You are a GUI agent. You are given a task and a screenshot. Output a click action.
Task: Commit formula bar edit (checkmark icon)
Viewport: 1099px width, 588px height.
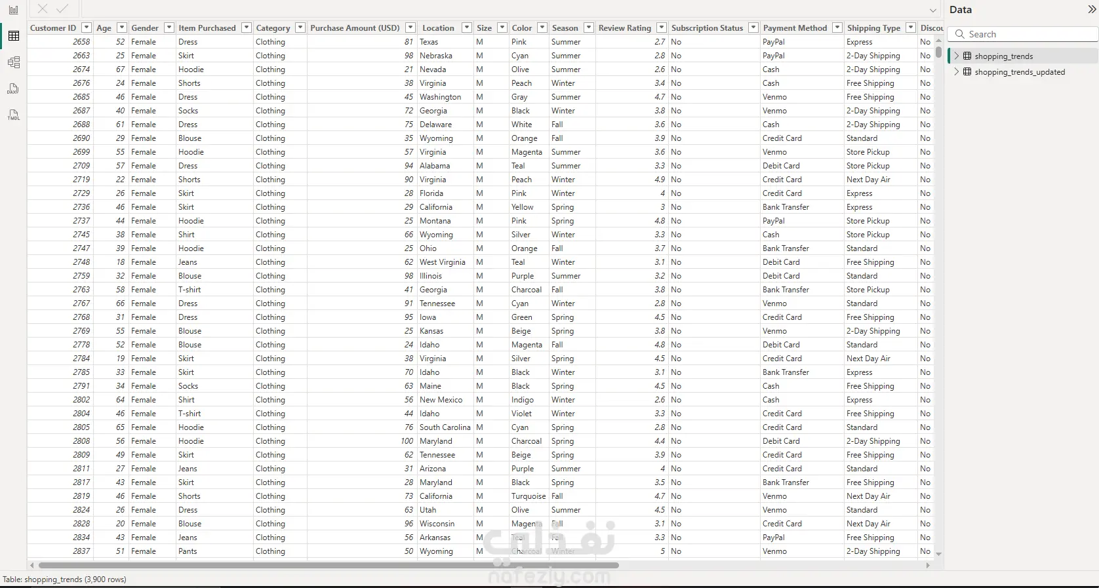(x=62, y=9)
